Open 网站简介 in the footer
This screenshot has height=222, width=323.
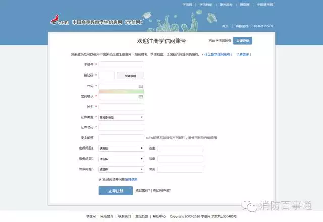(106, 216)
